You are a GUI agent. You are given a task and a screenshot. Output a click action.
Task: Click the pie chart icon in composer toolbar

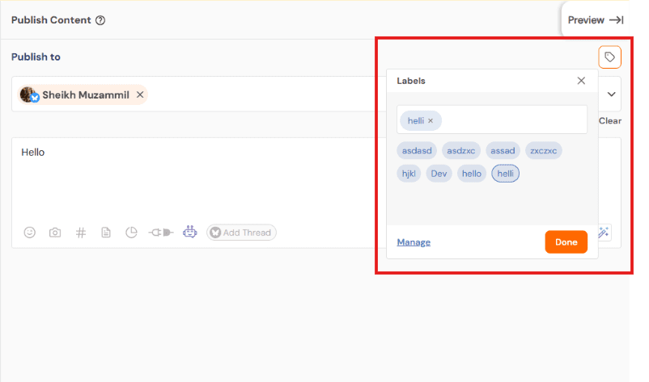point(131,233)
